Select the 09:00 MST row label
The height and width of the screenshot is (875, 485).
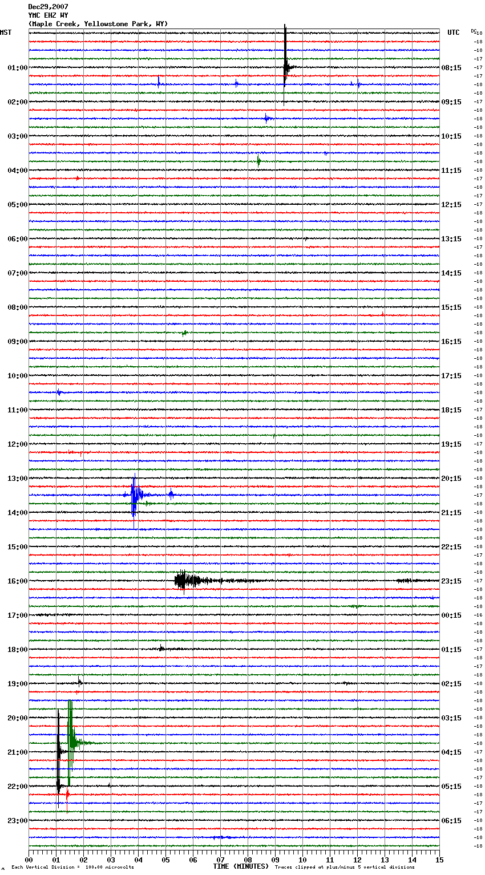point(18,342)
